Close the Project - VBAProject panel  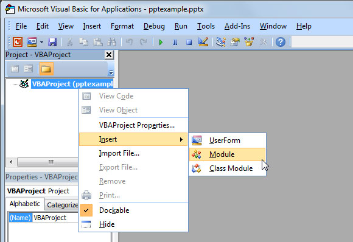click(109, 55)
